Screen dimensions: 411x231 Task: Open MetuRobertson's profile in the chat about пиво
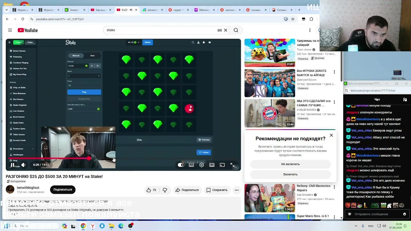click(368, 119)
